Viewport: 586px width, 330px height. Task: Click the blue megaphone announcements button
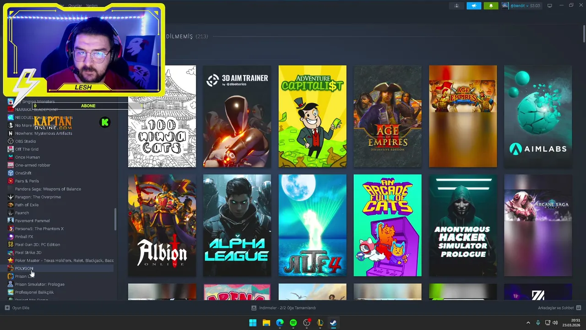474,5
